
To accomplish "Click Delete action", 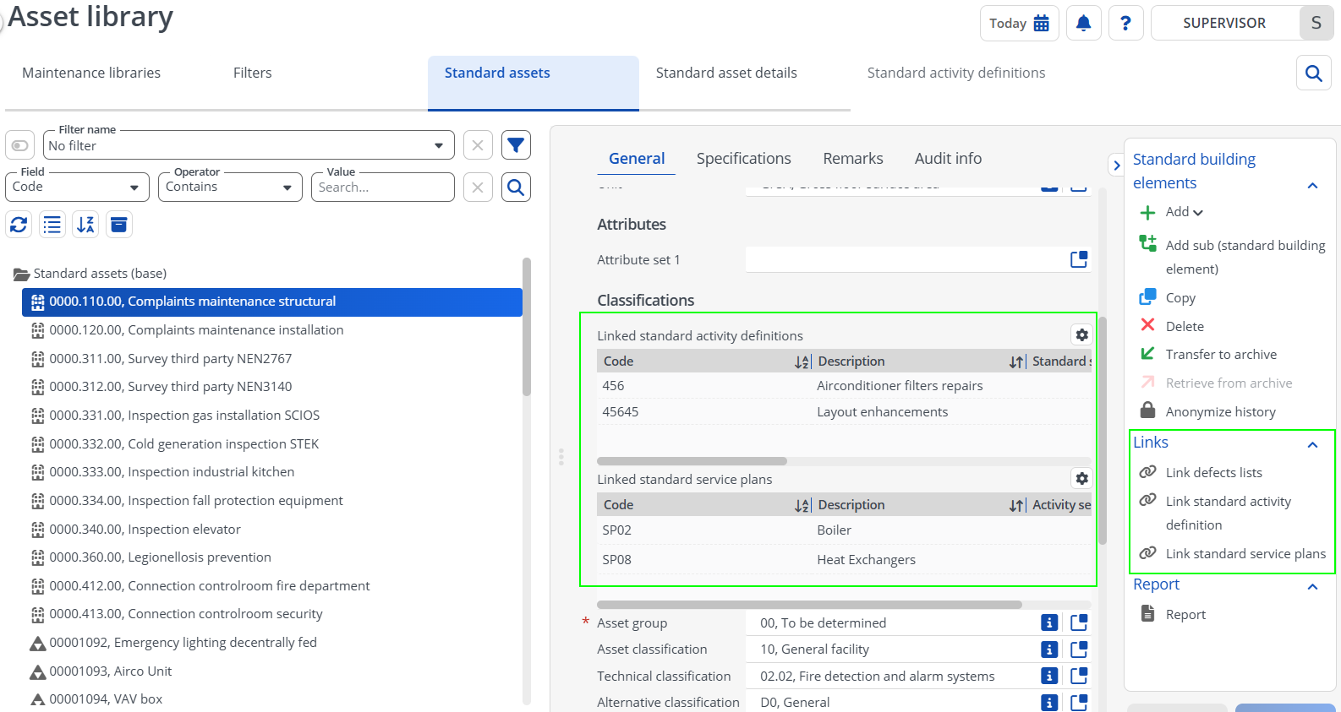I will click(x=1172, y=326).
